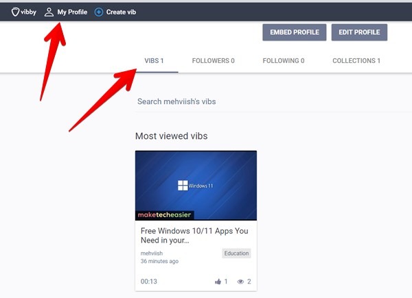Click the mehviish author name
The image size is (412, 298).
[152, 253]
